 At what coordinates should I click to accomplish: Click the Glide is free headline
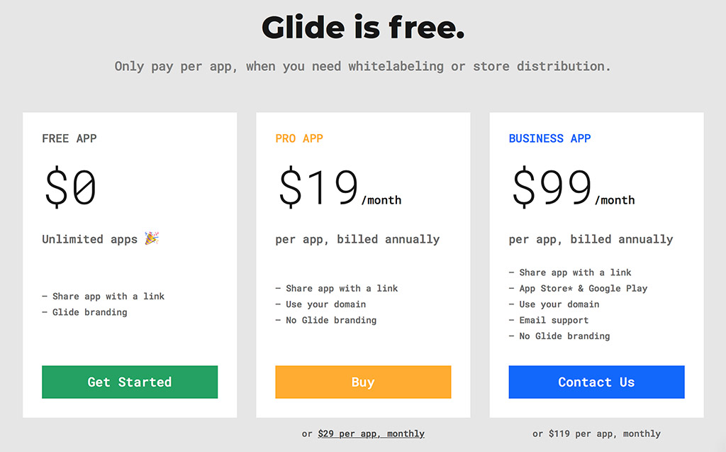point(363,28)
